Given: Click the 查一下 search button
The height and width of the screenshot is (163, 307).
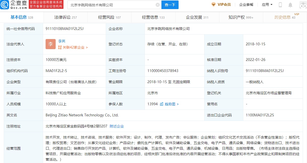Looking at the screenshot, I should coord(170,5).
